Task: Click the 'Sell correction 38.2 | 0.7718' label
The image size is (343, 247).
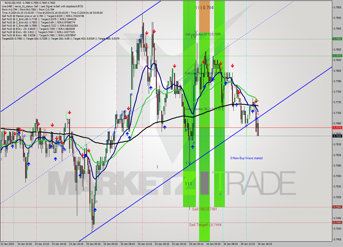Action: (203, 109)
